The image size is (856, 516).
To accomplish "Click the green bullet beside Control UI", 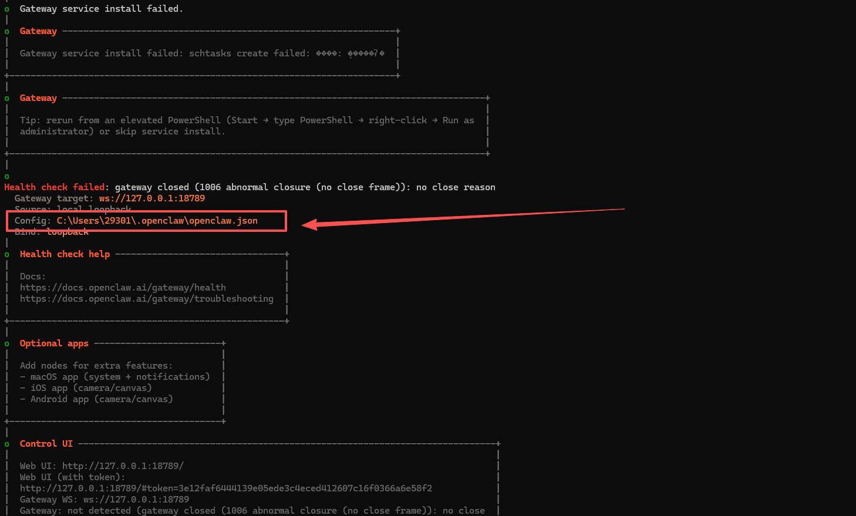I will click(7, 444).
